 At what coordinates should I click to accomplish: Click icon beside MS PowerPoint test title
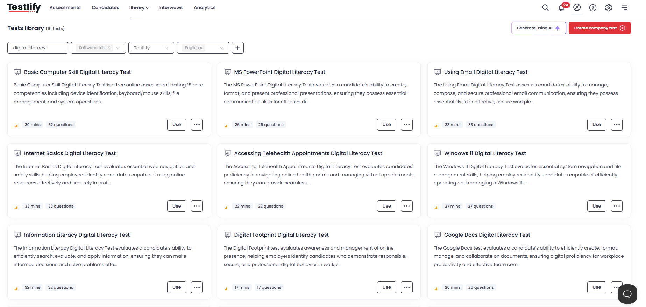pos(227,72)
